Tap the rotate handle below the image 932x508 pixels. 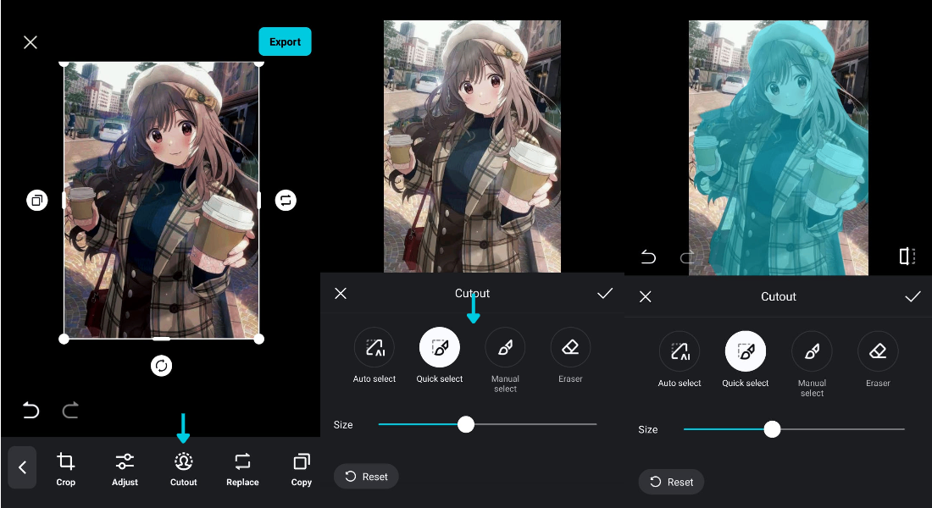pyautogui.click(x=161, y=366)
